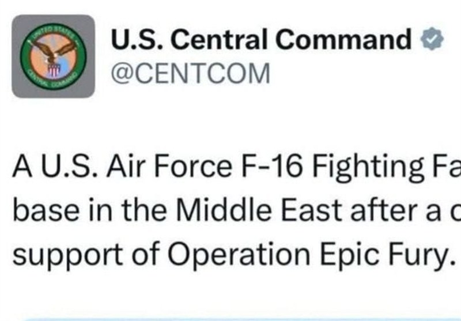The width and height of the screenshot is (461, 321).
Task: Open the U.S. Central Command display name
Action: 259,40
